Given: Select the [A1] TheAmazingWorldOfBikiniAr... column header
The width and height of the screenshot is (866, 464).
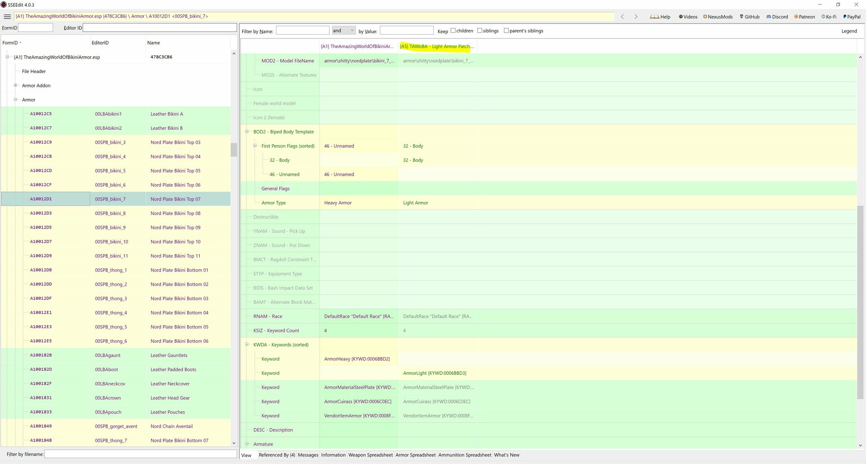Looking at the screenshot, I should [359, 46].
